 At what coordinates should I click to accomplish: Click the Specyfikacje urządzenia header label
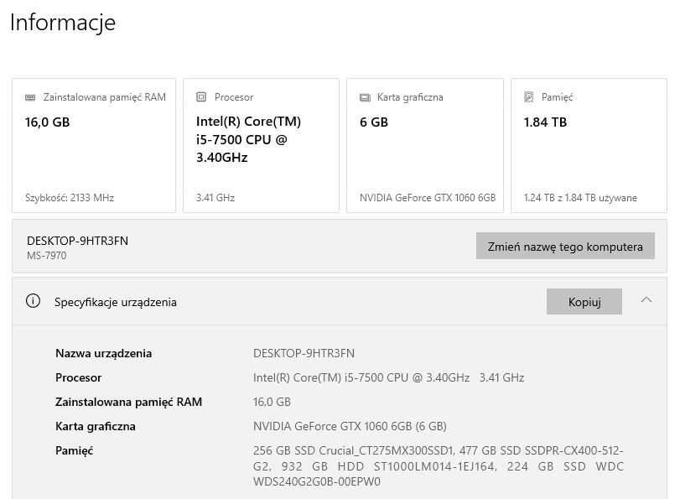[x=116, y=302]
